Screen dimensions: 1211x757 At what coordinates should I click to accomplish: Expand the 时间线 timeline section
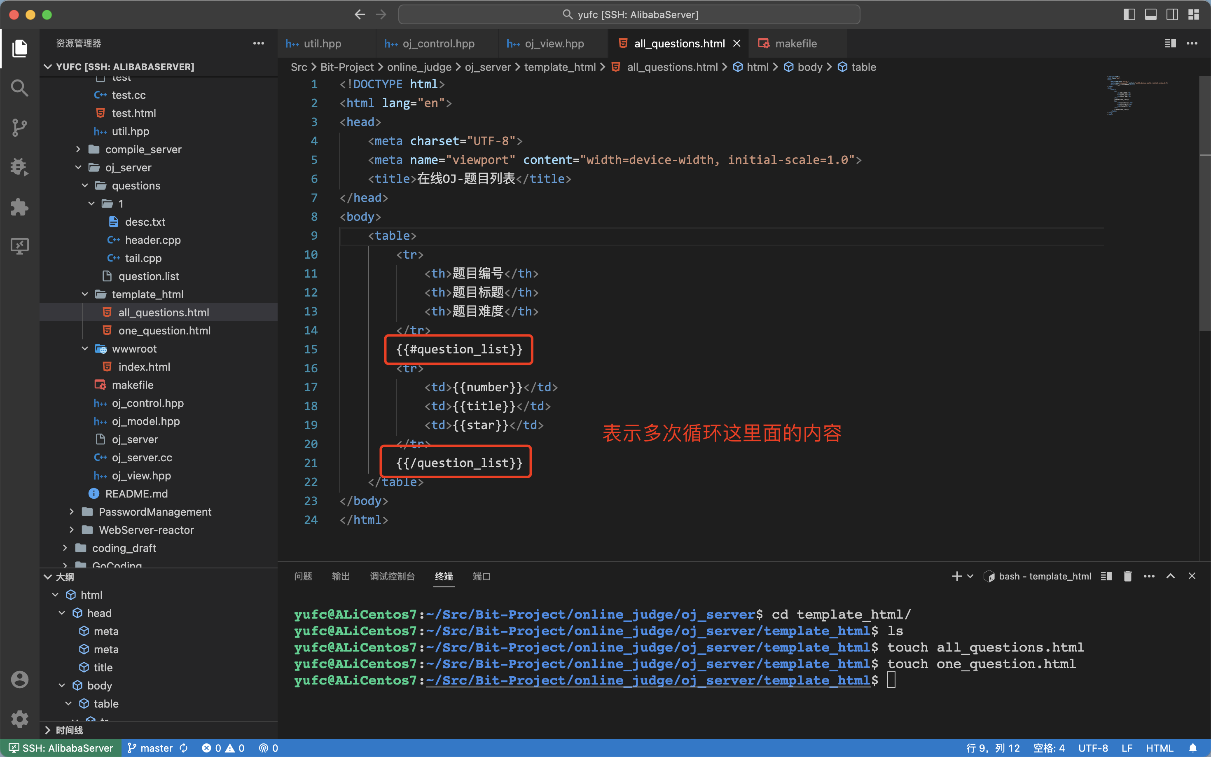(158, 730)
